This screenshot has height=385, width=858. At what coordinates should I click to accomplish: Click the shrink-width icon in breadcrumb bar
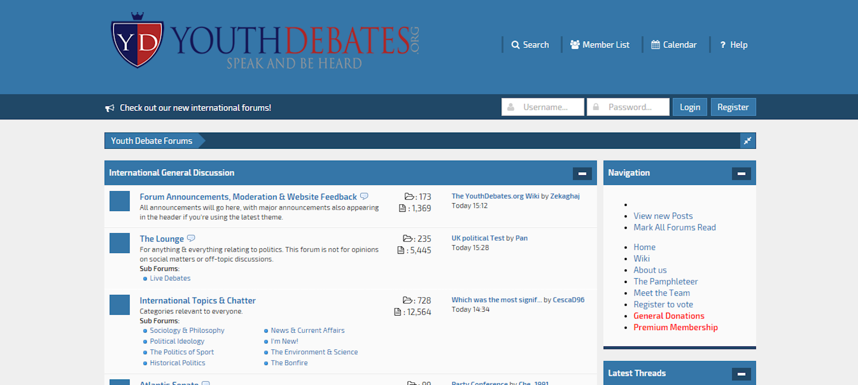(748, 141)
